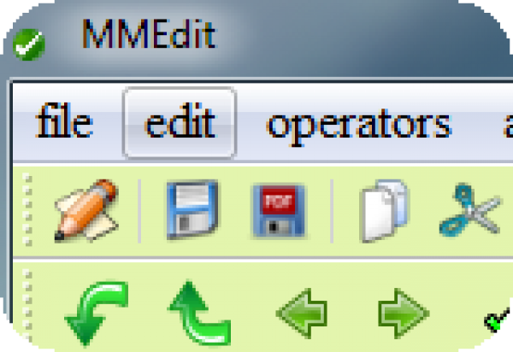Cut with the scissors icon
This screenshot has height=352, width=513.
point(469,210)
